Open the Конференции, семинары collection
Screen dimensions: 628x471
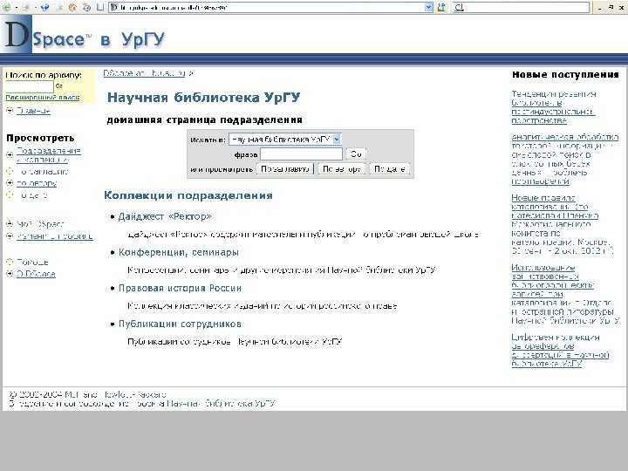pyautogui.click(x=179, y=253)
